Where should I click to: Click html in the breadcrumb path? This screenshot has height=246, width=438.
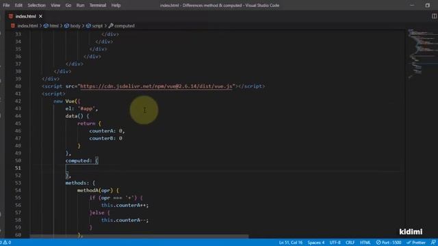(x=54, y=26)
